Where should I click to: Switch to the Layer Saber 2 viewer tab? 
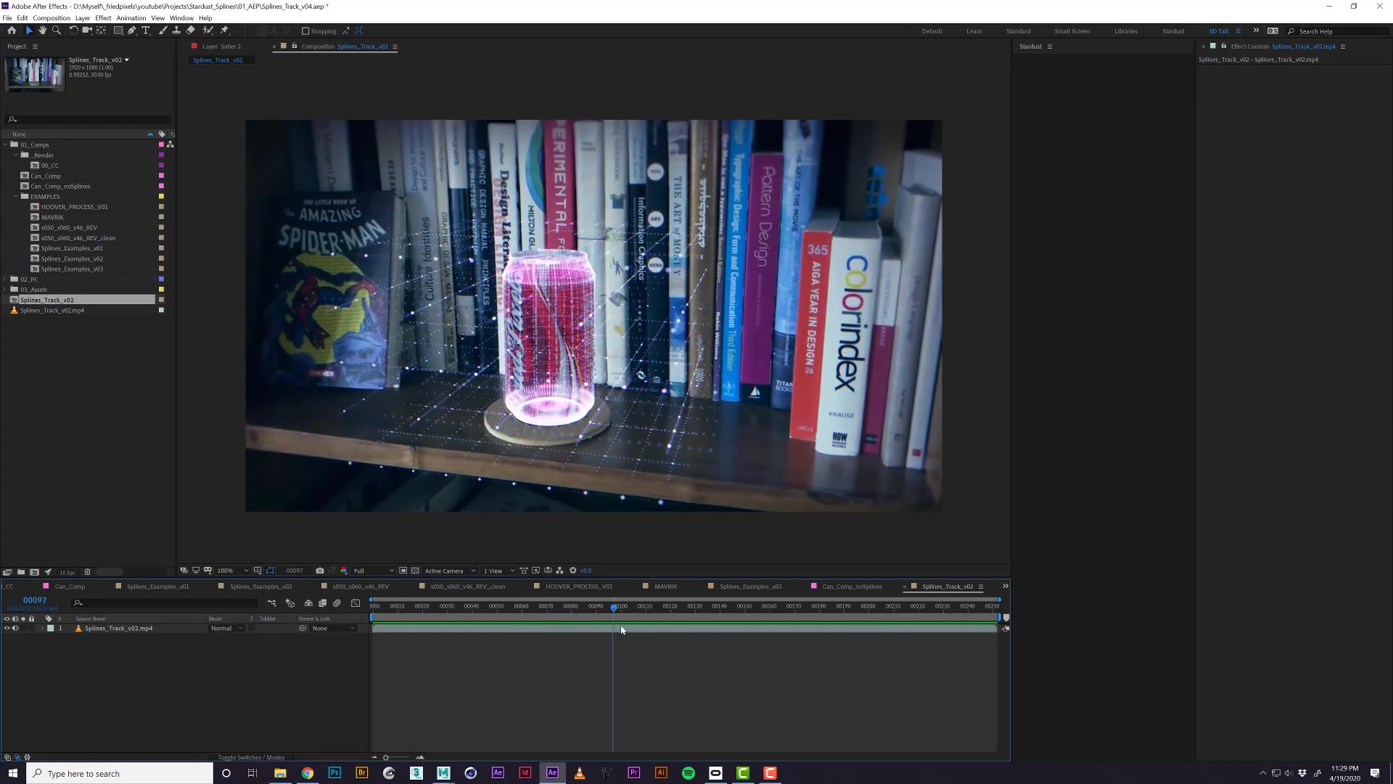[221, 46]
